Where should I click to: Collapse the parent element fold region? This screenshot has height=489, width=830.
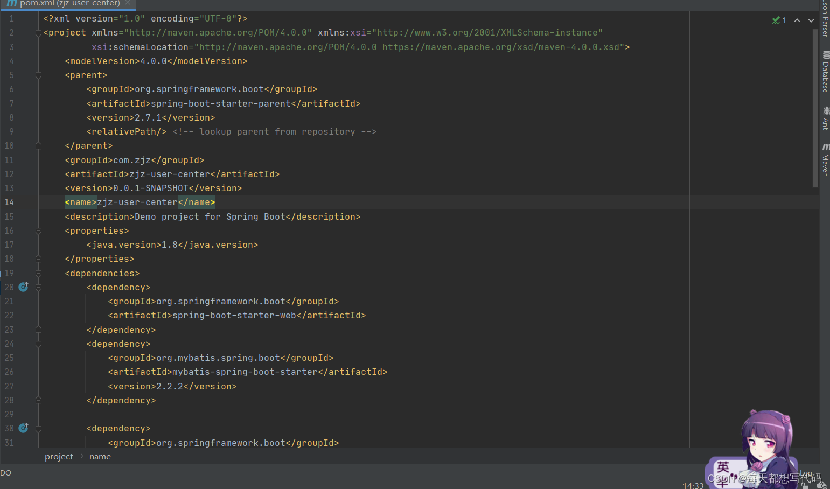click(x=38, y=75)
